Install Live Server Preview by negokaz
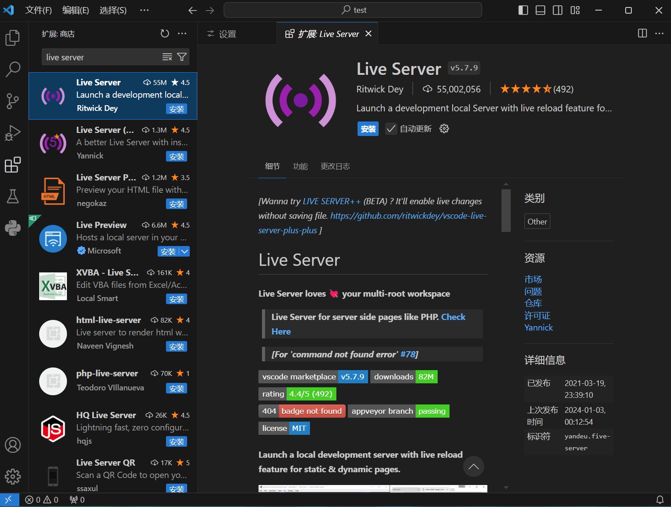 point(177,204)
